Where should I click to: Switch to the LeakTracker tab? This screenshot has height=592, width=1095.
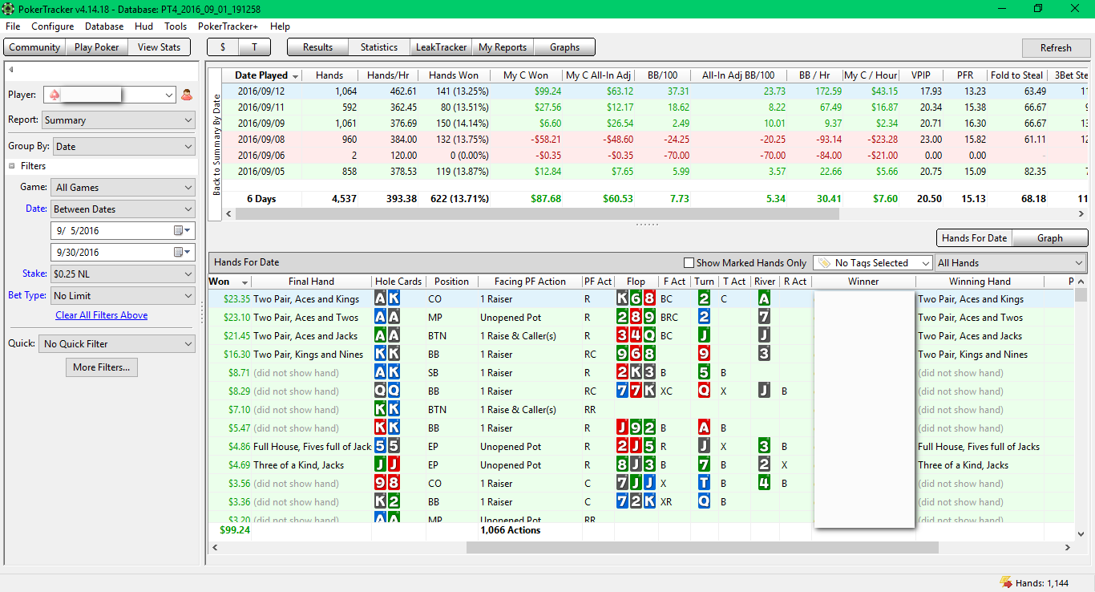(441, 47)
